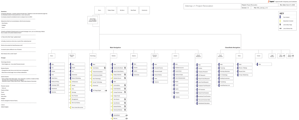Click the Running a Business box
This screenshot has width=299, height=120.
(x=226, y=71)
